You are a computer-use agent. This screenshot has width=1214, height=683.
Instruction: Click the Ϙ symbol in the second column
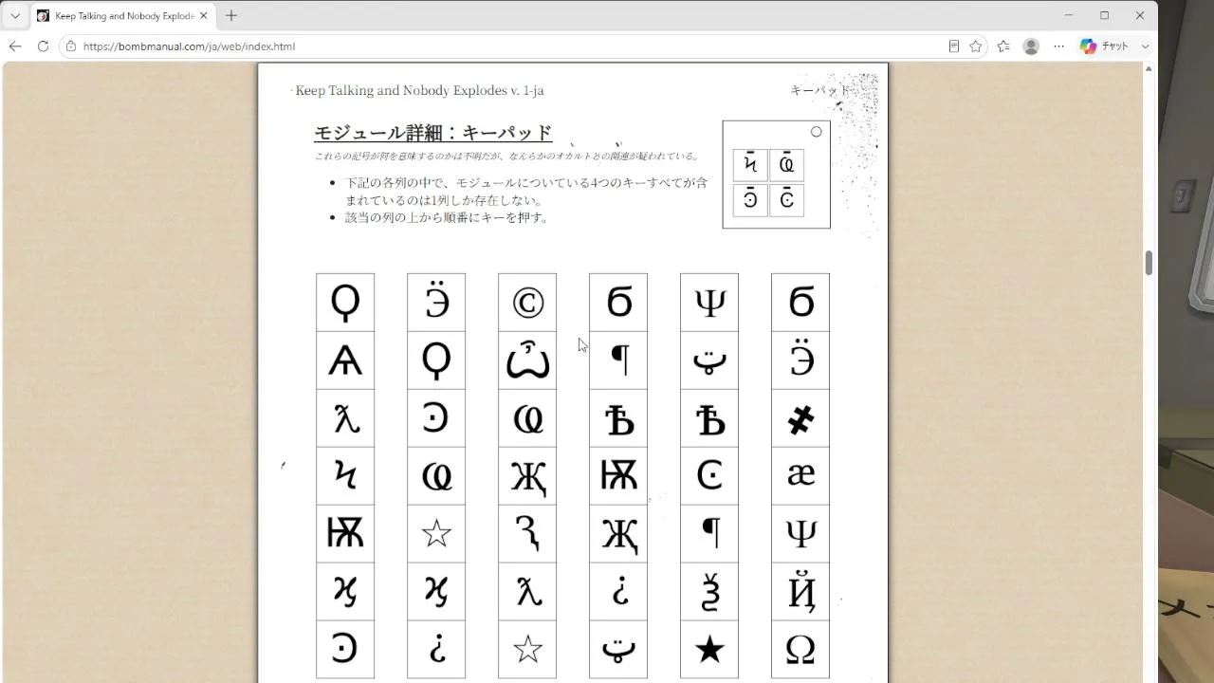[x=436, y=360]
